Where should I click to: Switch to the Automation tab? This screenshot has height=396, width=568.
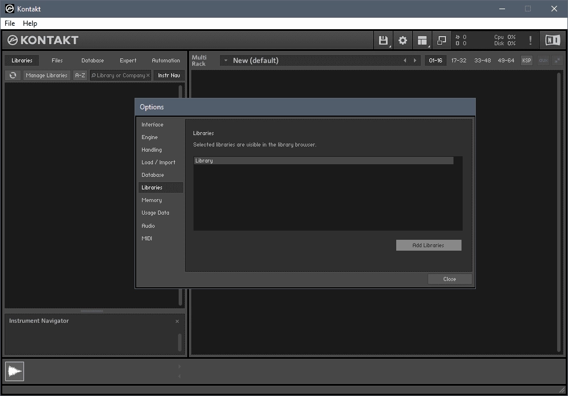tap(166, 61)
